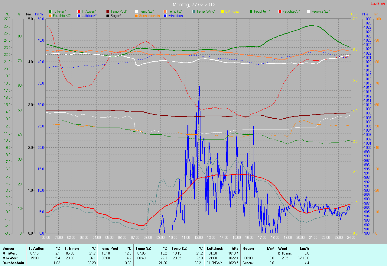Click the yellow UV Index legend square
The image size is (387, 266).
[223, 11]
